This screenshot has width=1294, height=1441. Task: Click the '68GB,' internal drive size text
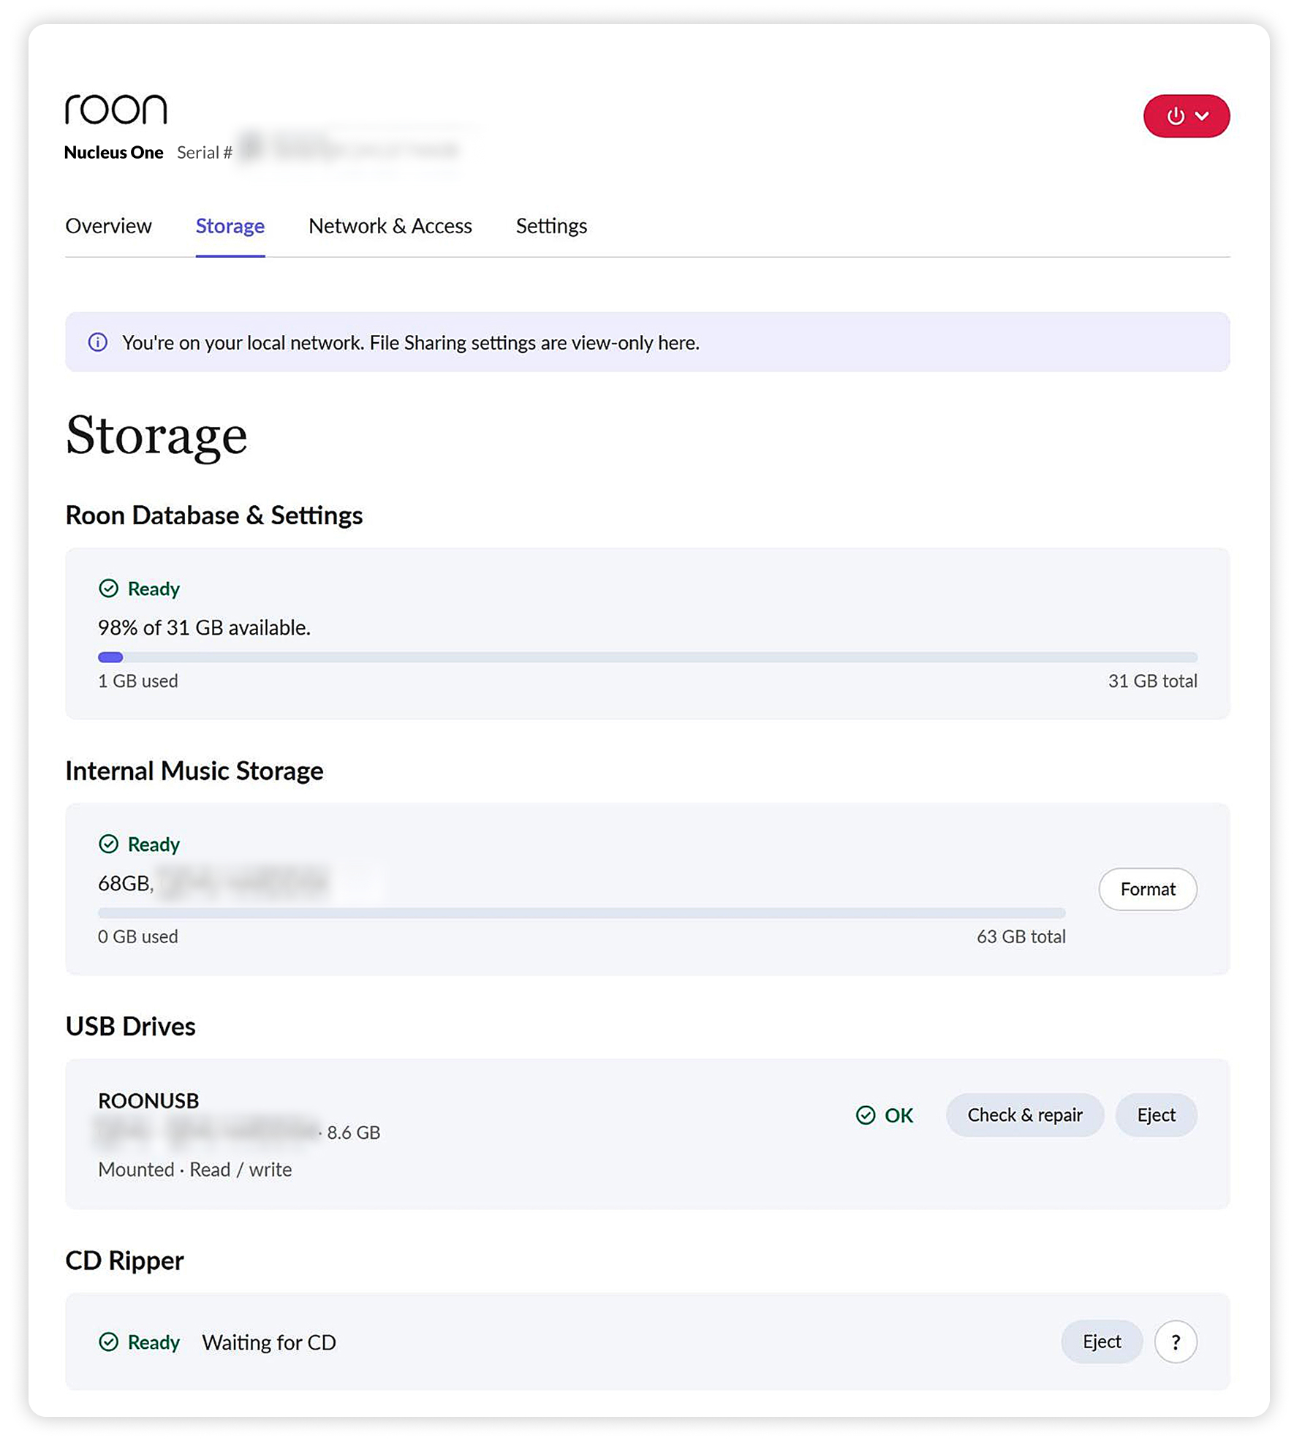[x=126, y=883]
